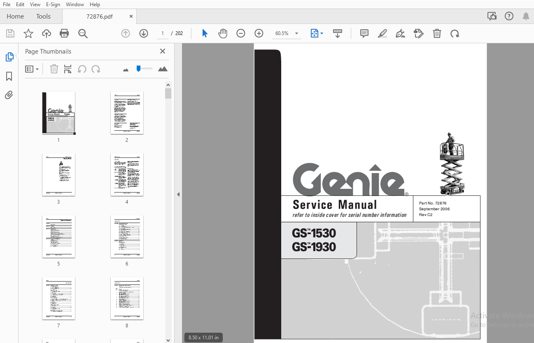Image resolution: width=534 pixels, height=343 pixels.
Task: Open the File menu
Action: click(x=7, y=4)
